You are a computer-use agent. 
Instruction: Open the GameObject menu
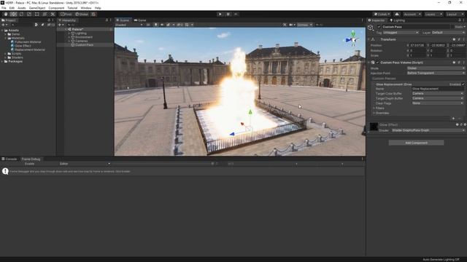coord(37,8)
